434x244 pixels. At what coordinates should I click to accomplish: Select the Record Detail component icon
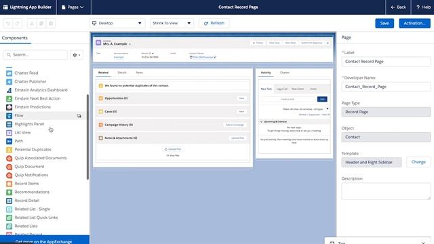pyautogui.click(x=9, y=201)
